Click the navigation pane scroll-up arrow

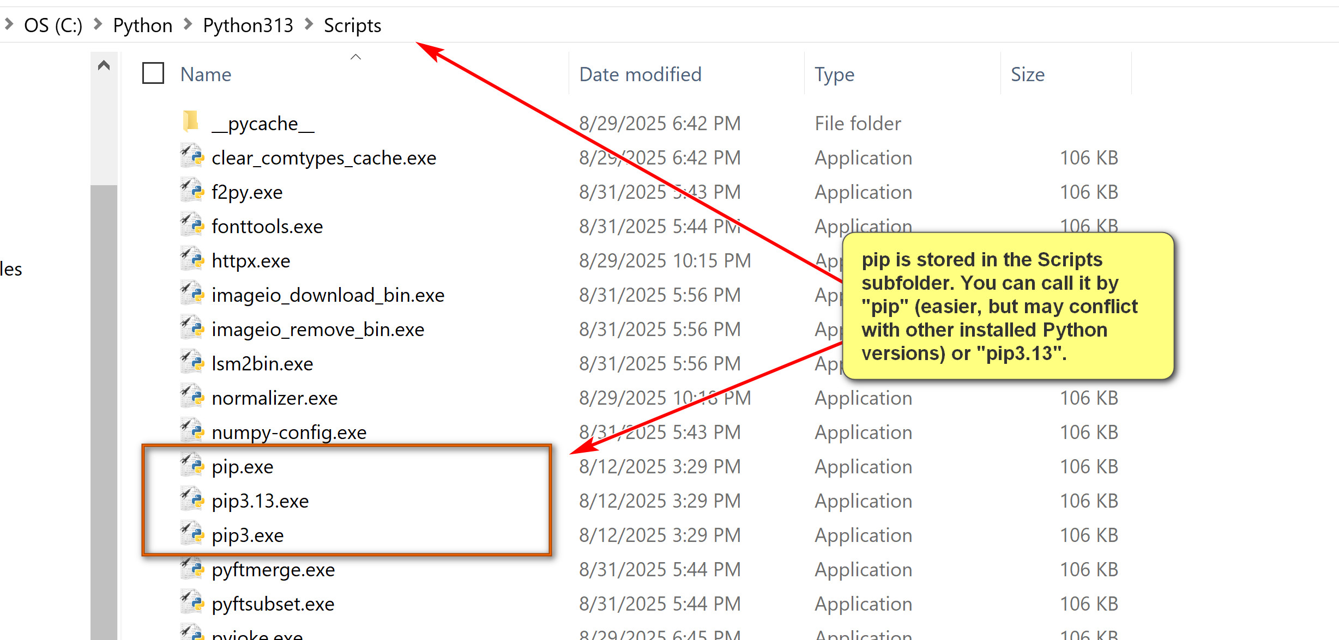pyautogui.click(x=104, y=66)
